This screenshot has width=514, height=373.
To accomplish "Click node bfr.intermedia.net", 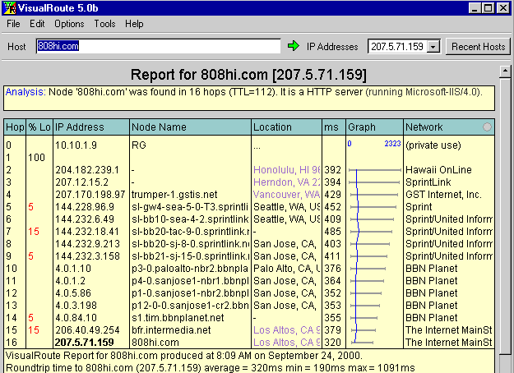I will coord(171,329).
